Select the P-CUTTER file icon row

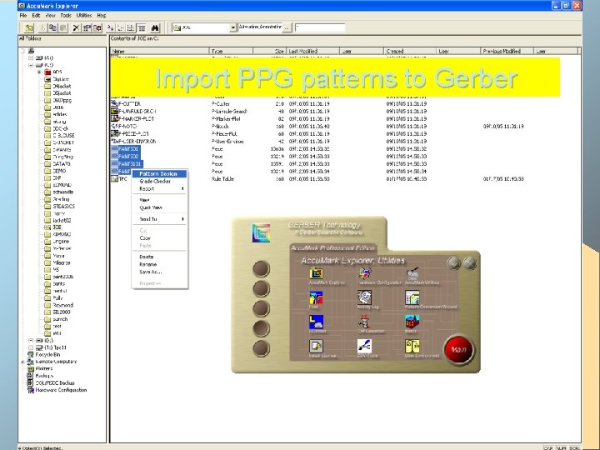[127, 103]
